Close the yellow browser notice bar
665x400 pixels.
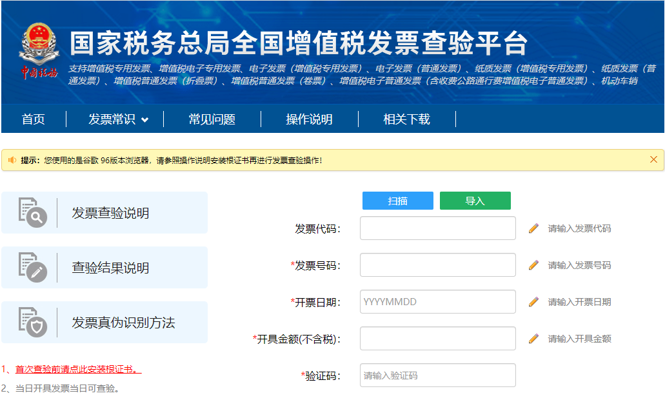click(x=653, y=159)
